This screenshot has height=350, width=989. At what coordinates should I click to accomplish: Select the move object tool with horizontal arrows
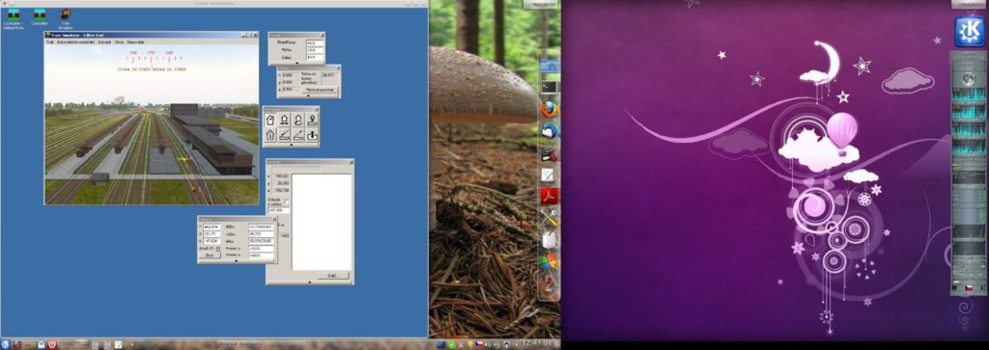click(285, 120)
